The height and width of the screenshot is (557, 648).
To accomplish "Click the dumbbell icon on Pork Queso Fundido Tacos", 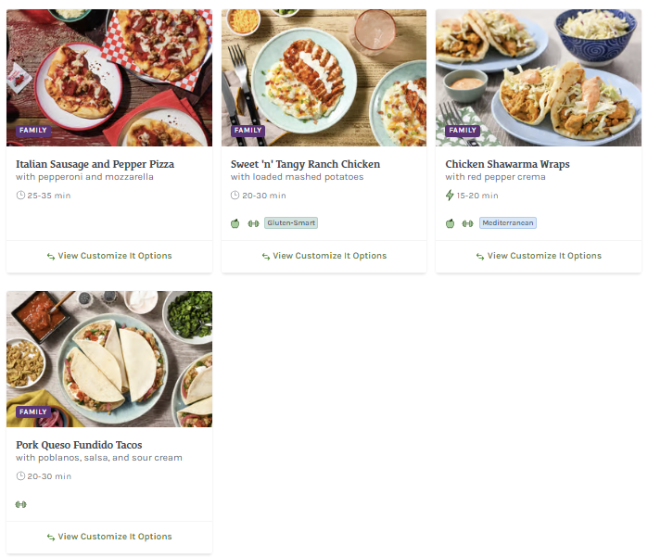I will pyautogui.click(x=21, y=504).
